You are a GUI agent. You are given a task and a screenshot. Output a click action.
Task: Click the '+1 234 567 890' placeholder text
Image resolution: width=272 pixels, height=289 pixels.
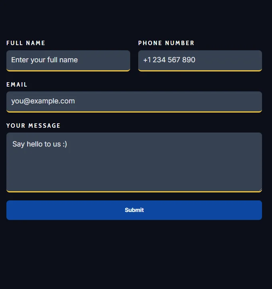coord(169,60)
